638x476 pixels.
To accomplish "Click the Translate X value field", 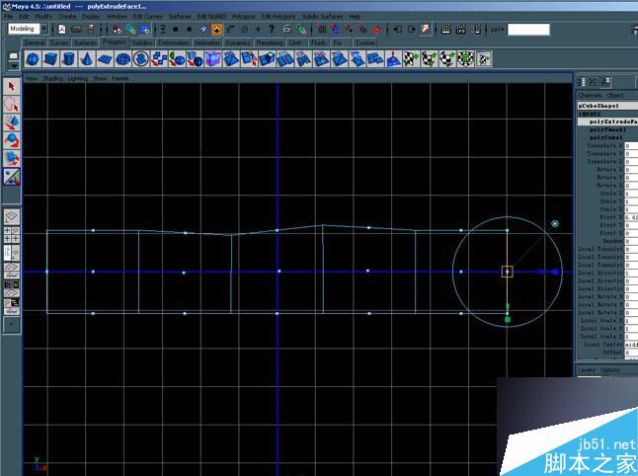I will (x=631, y=145).
